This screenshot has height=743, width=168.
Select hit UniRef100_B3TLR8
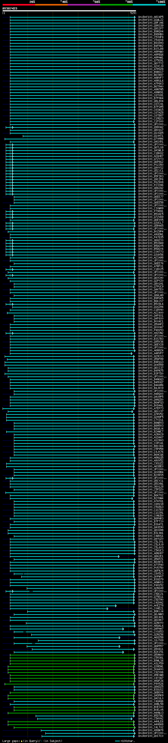(150, 49)
